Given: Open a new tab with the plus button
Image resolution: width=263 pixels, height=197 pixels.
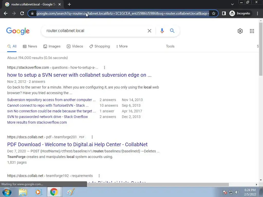Looking at the screenshot, I should (x=69, y=5).
